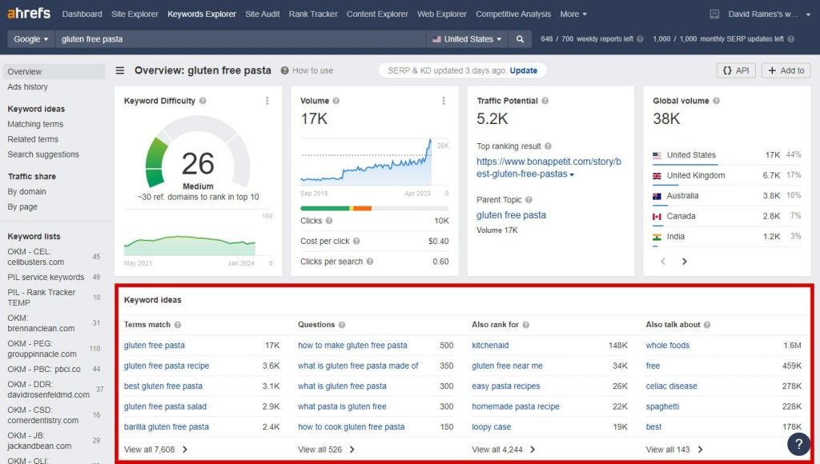Image resolution: width=820 pixels, height=464 pixels.
Task: Click the keyword search input field
Action: 240,39
